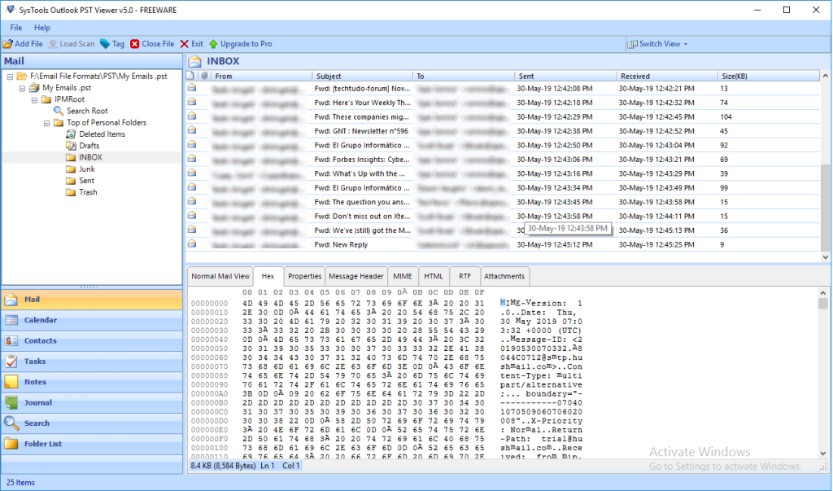Switch to Hex tab
Screen dimensions: 833x491
[x=268, y=276]
